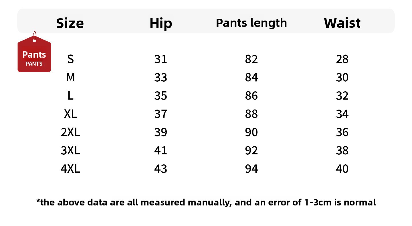412x226 pixels.
Task: Click the Pants length column header
Action: (251, 23)
